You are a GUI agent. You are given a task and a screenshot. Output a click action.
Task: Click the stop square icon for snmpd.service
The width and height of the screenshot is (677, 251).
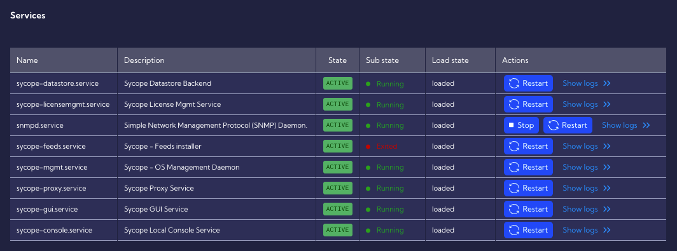[x=511, y=125]
